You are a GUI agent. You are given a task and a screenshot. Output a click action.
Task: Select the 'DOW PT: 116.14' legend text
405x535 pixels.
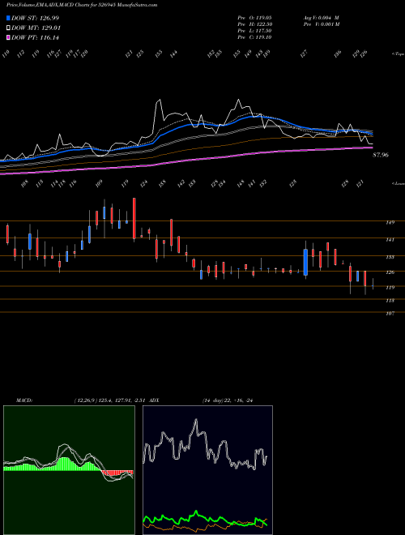click(35, 37)
